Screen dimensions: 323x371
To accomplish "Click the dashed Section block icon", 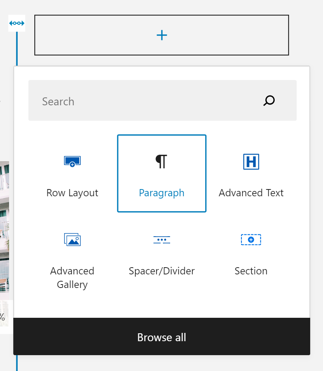I will [x=251, y=240].
